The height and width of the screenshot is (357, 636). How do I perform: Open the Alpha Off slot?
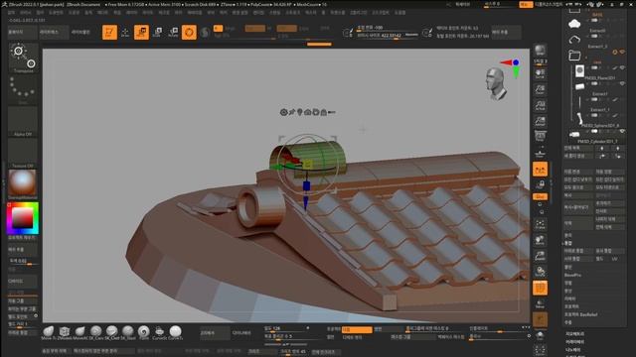(23, 121)
